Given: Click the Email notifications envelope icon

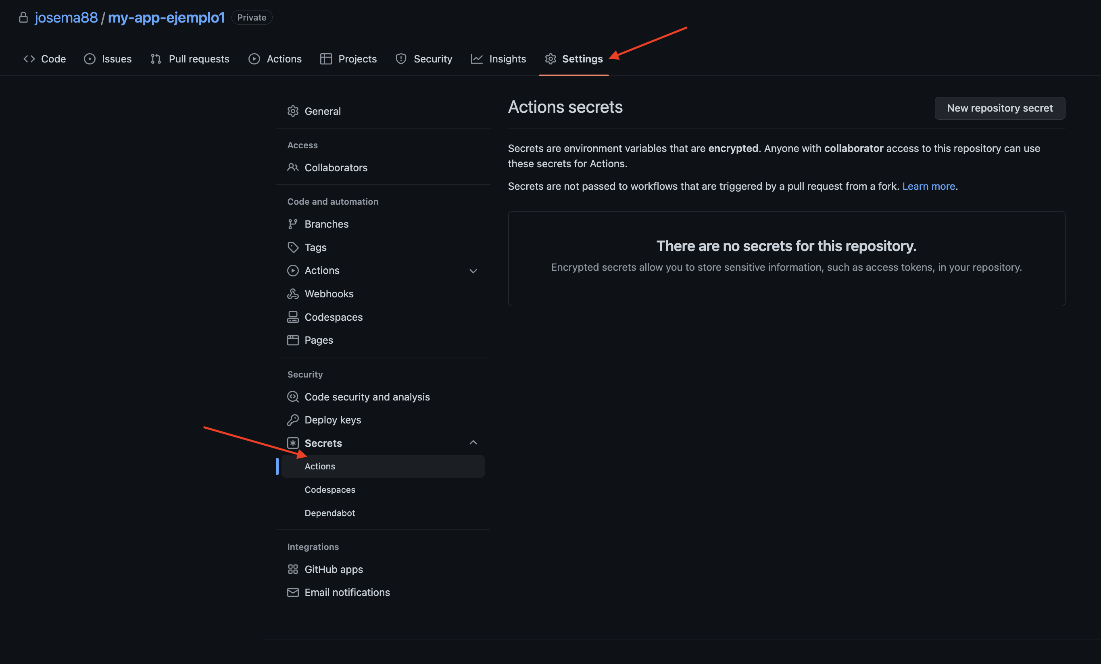Looking at the screenshot, I should coord(293,593).
